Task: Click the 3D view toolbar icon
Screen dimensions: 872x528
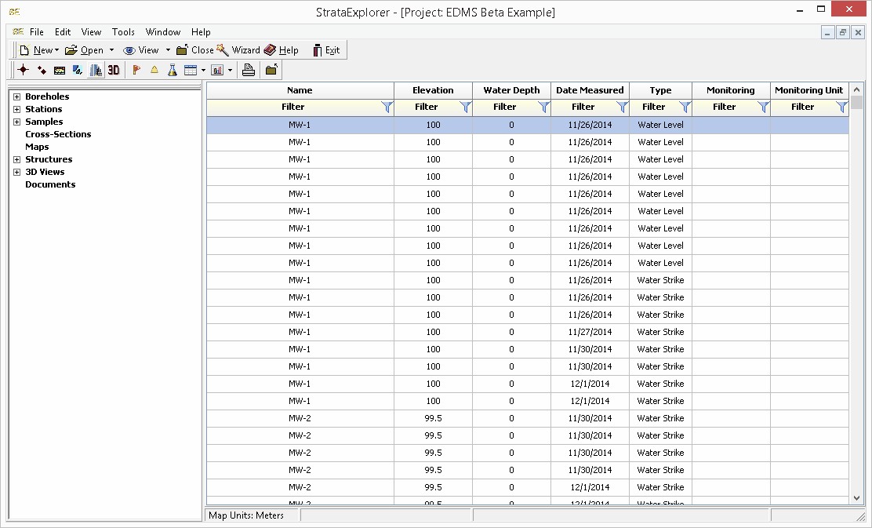Action: (x=114, y=70)
